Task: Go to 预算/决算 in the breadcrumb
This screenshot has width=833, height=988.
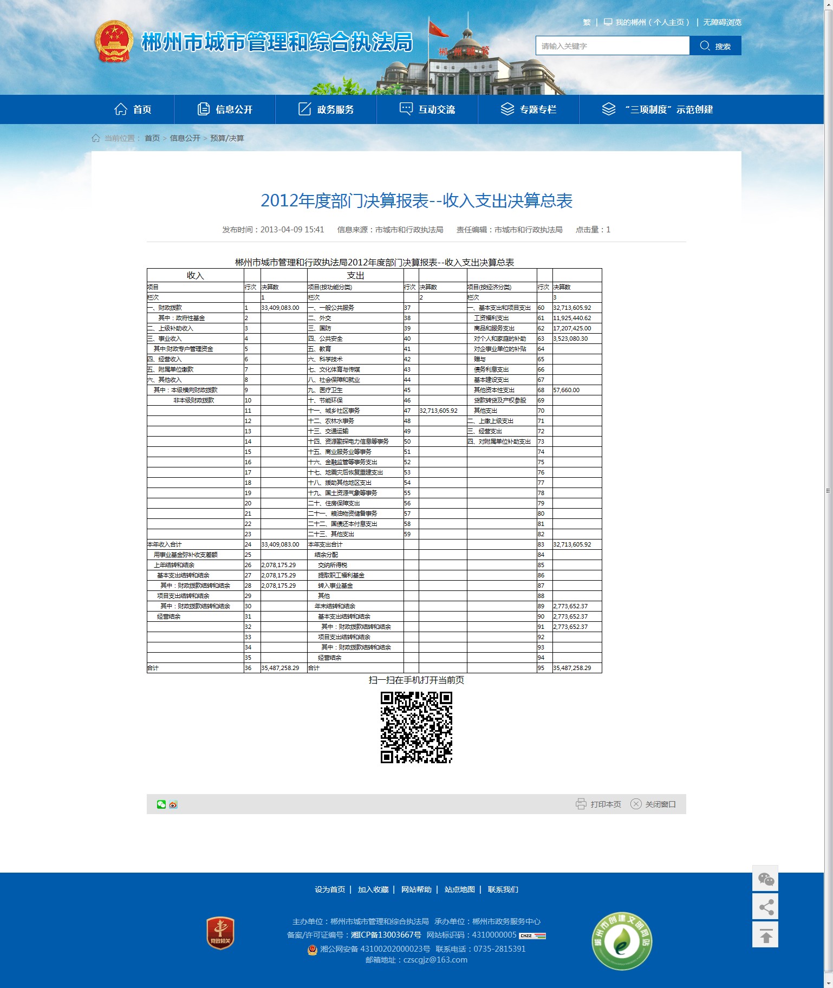Action: click(227, 138)
